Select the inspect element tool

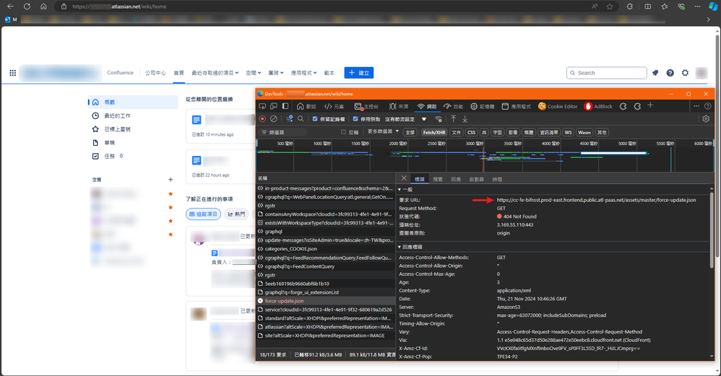[x=262, y=106]
